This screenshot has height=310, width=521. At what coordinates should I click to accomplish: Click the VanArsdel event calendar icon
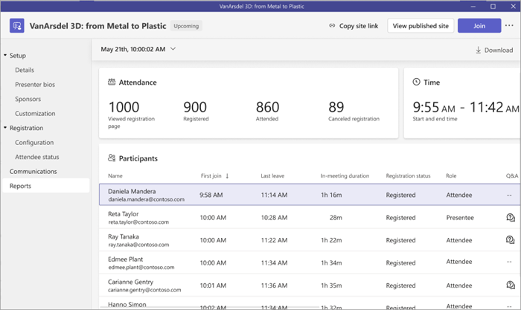[x=17, y=26]
